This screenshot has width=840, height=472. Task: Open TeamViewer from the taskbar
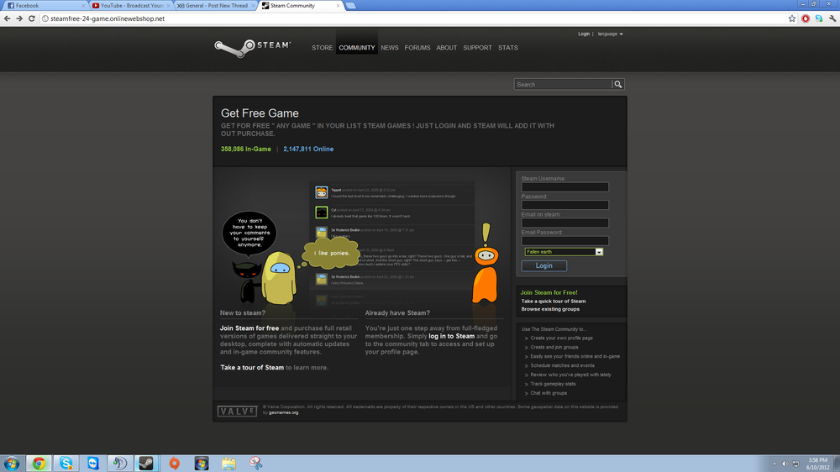pyautogui.click(x=93, y=464)
